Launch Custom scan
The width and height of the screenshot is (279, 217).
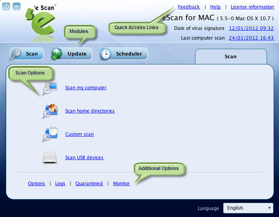tap(80, 134)
